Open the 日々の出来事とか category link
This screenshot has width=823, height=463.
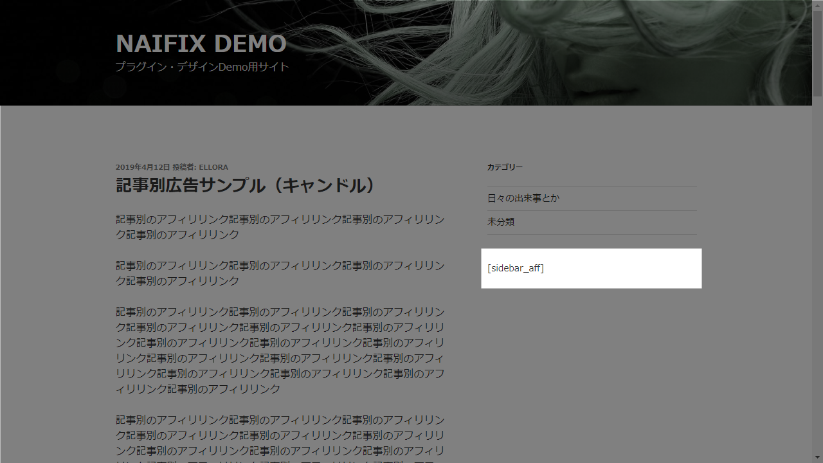[x=523, y=198]
